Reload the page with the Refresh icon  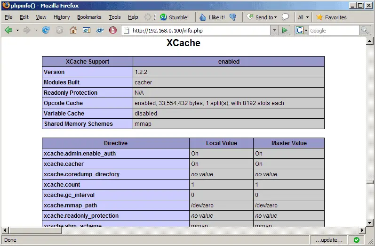point(46,30)
